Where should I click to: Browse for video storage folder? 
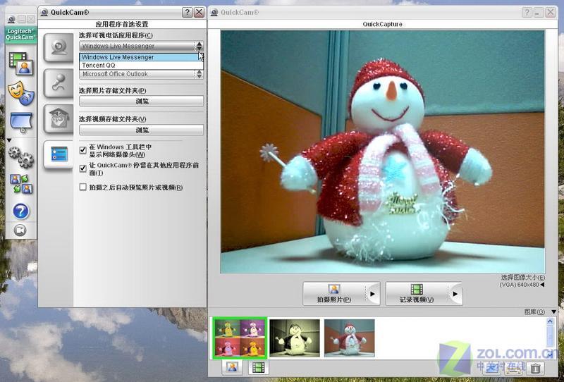142,130
